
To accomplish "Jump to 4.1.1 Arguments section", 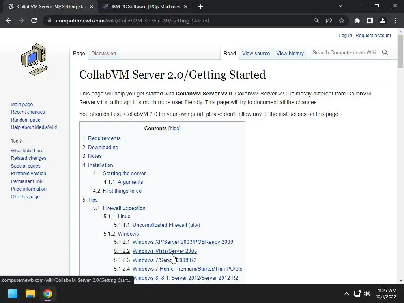I will (x=123, y=182).
